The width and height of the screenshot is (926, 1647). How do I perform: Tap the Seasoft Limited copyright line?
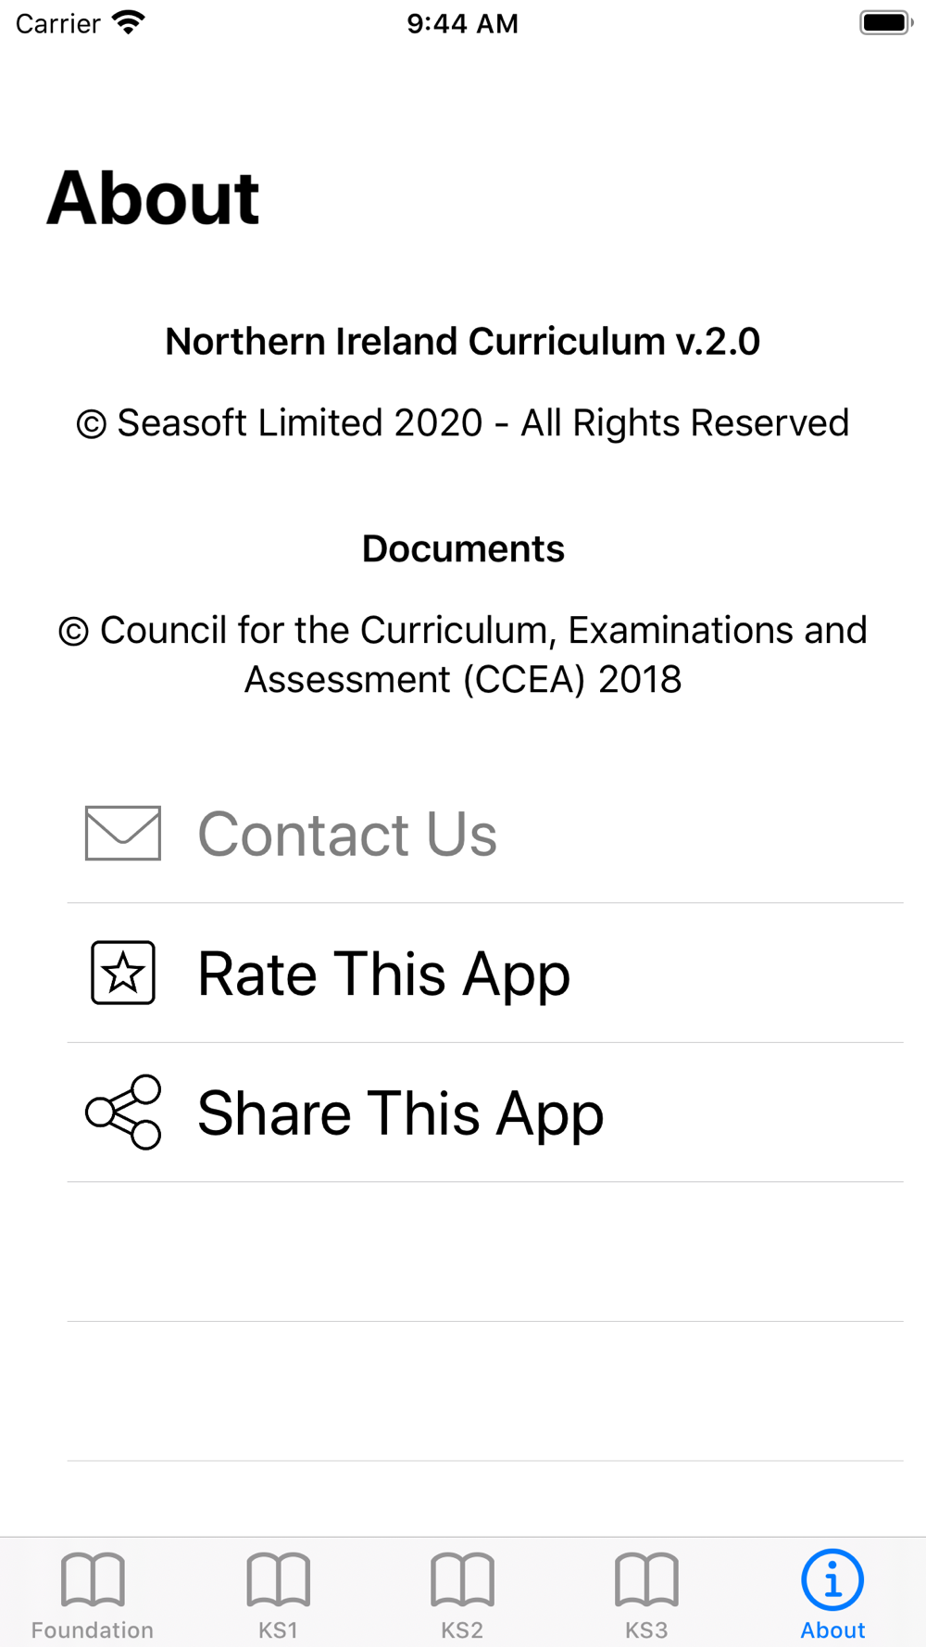click(x=463, y=422)
